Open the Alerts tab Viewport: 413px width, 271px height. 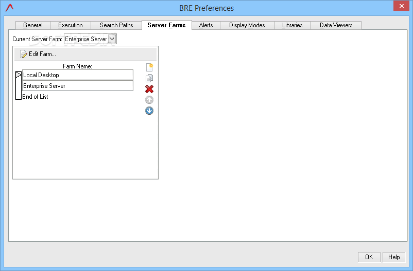pyautogui.click(x=206, y=25)
